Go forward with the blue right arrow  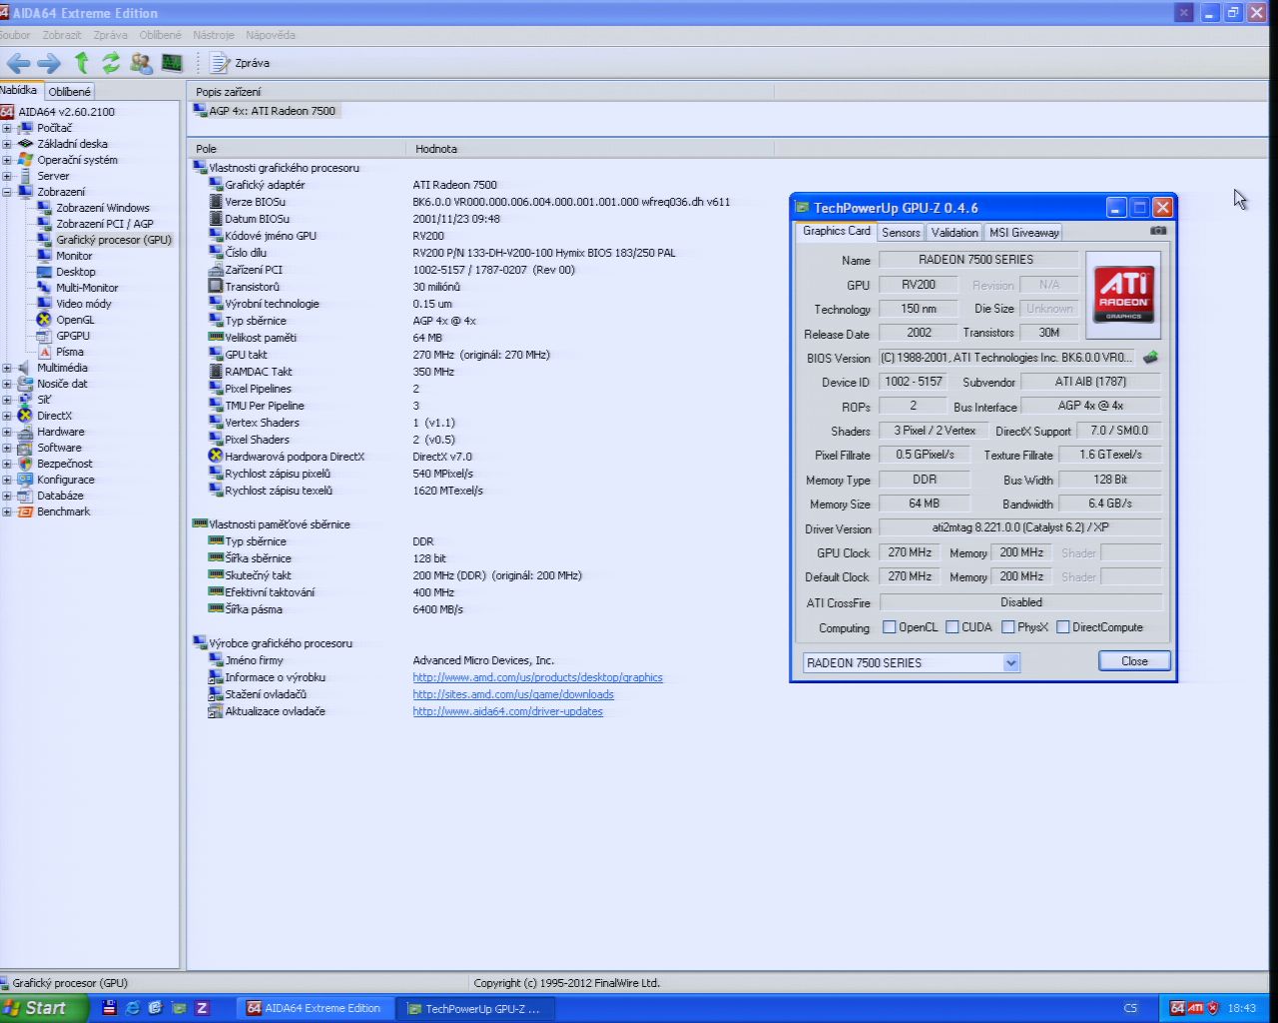click(x=49, y=63)
